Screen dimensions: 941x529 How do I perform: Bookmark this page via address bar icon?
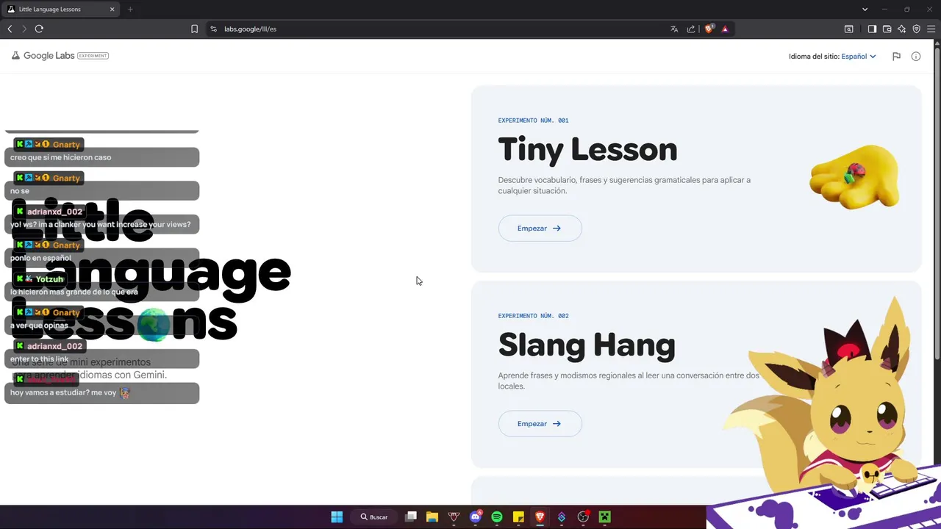coord(194,29)
